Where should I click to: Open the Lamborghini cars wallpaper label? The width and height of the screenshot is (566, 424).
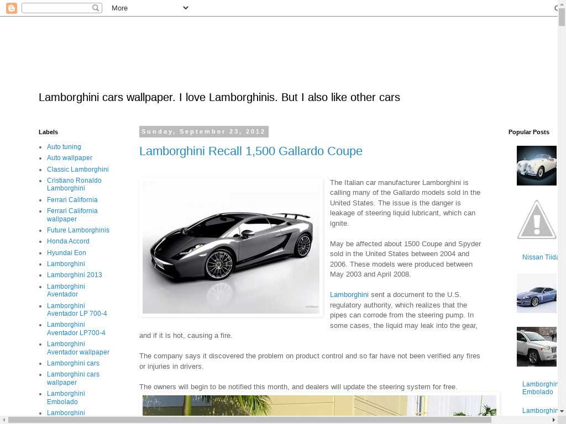73,379
